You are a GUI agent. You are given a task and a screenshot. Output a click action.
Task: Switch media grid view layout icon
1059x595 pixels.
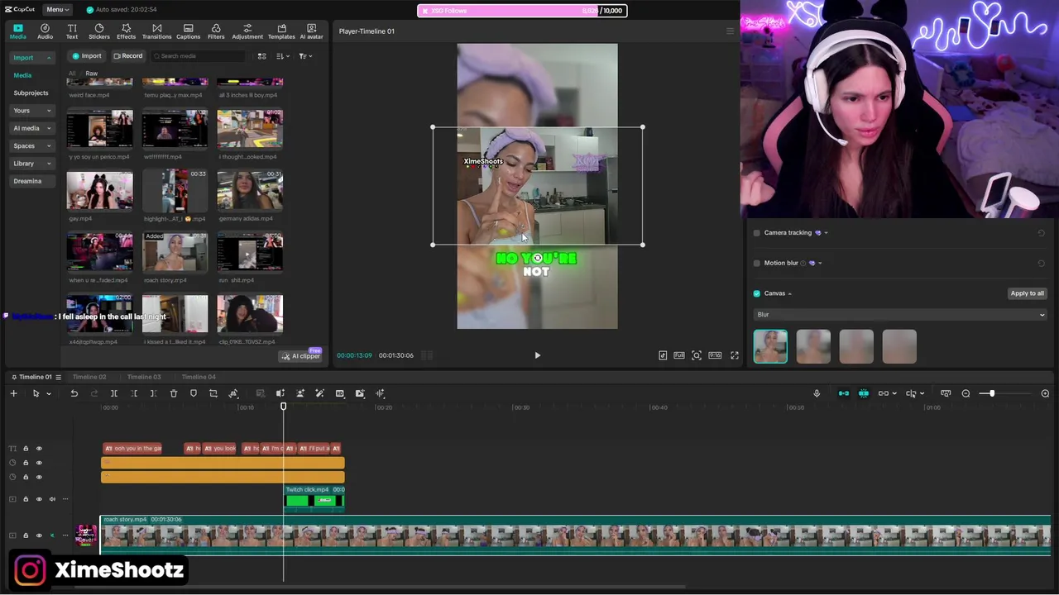261,56
